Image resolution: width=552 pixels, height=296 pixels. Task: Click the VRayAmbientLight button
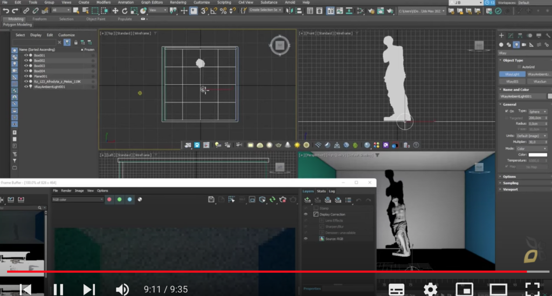tap(539, 74)
